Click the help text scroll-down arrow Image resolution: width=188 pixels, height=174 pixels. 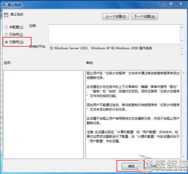tap(183, 156)
